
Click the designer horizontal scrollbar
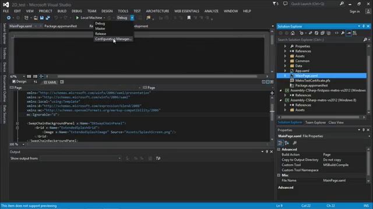157,76
